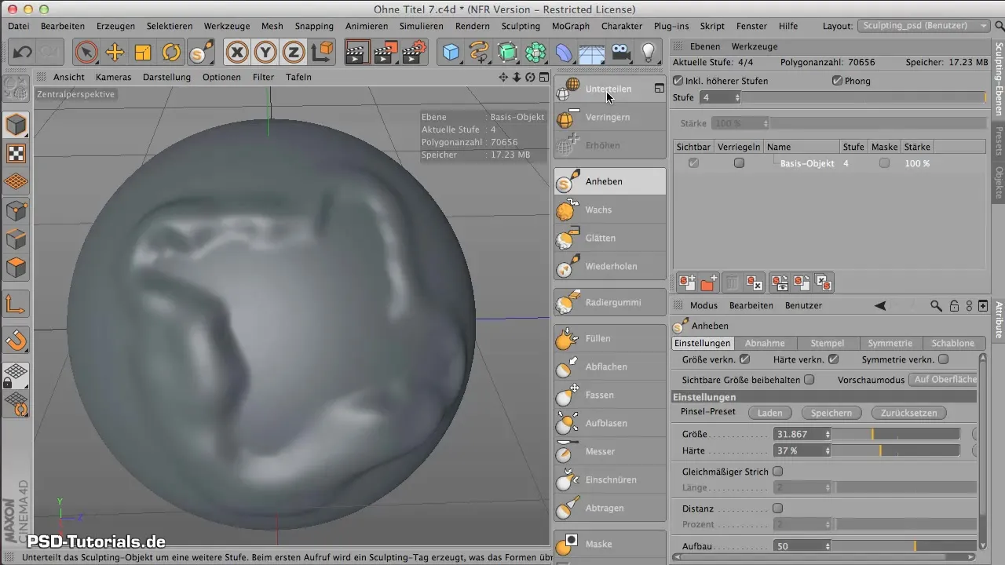This screenshot has height=565, width=1005.
Task: Click the Größe slider track
Action: pos(896,434)
